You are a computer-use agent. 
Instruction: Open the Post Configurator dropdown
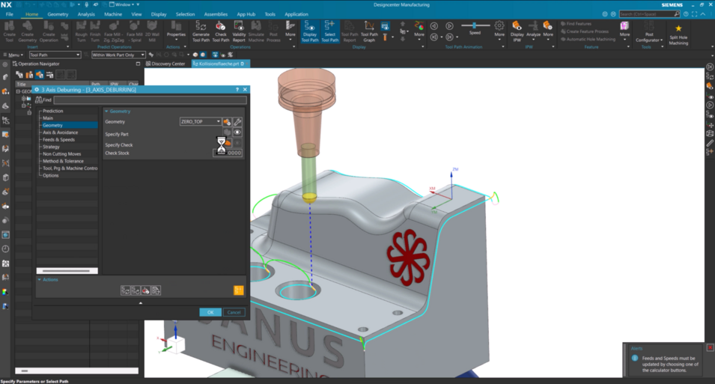coord(649,32)
